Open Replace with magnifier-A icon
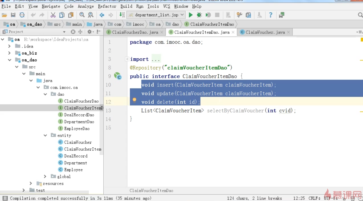 pyautogui.click(x=91, y=15)
